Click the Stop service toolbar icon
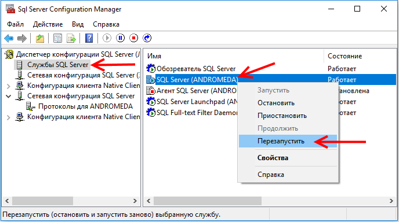This screenshot has height=222, width=399. click(133, 38)
